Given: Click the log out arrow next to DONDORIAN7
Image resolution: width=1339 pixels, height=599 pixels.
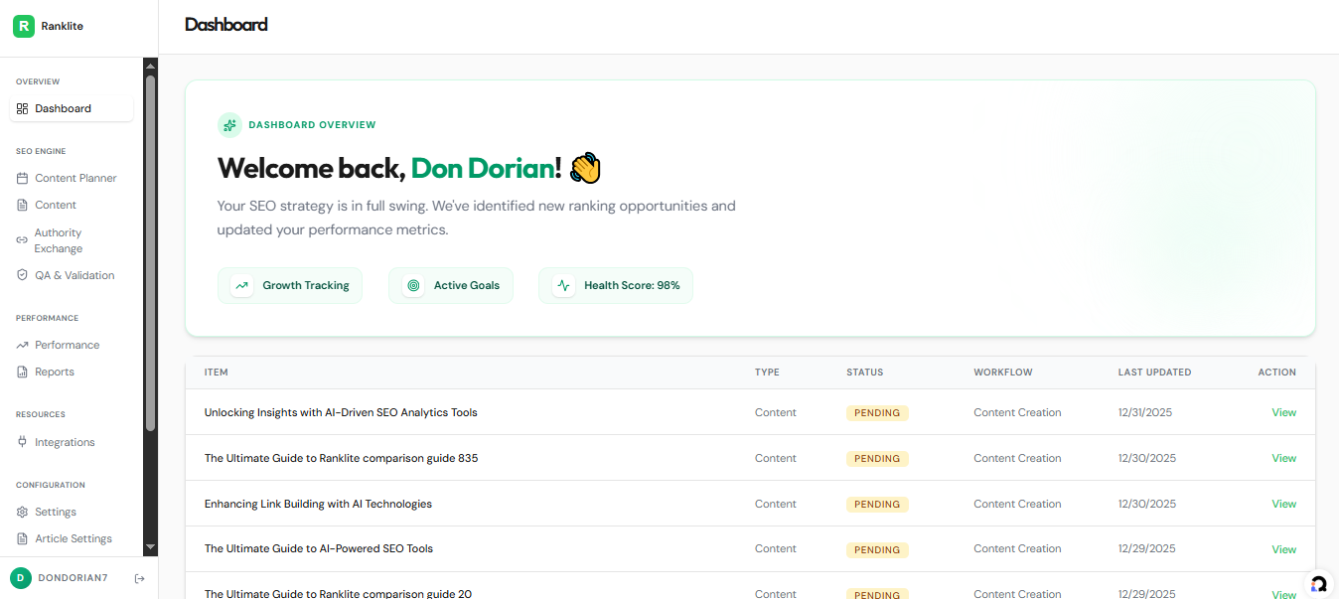Looking at the screenshot, I should point(139,577).
